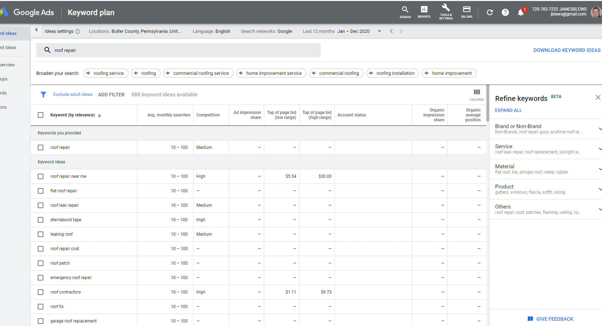The height and width of the screenshot is (326, 602).
Task: Open Tools & Settings wrench icon
Action: pyautogui.click(x=446, y=12)
